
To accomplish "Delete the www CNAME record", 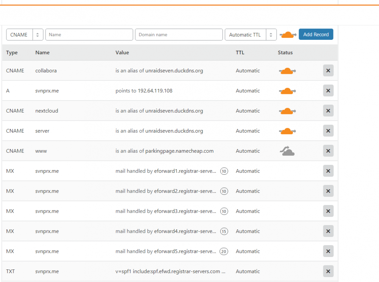I will pos(328,151).
